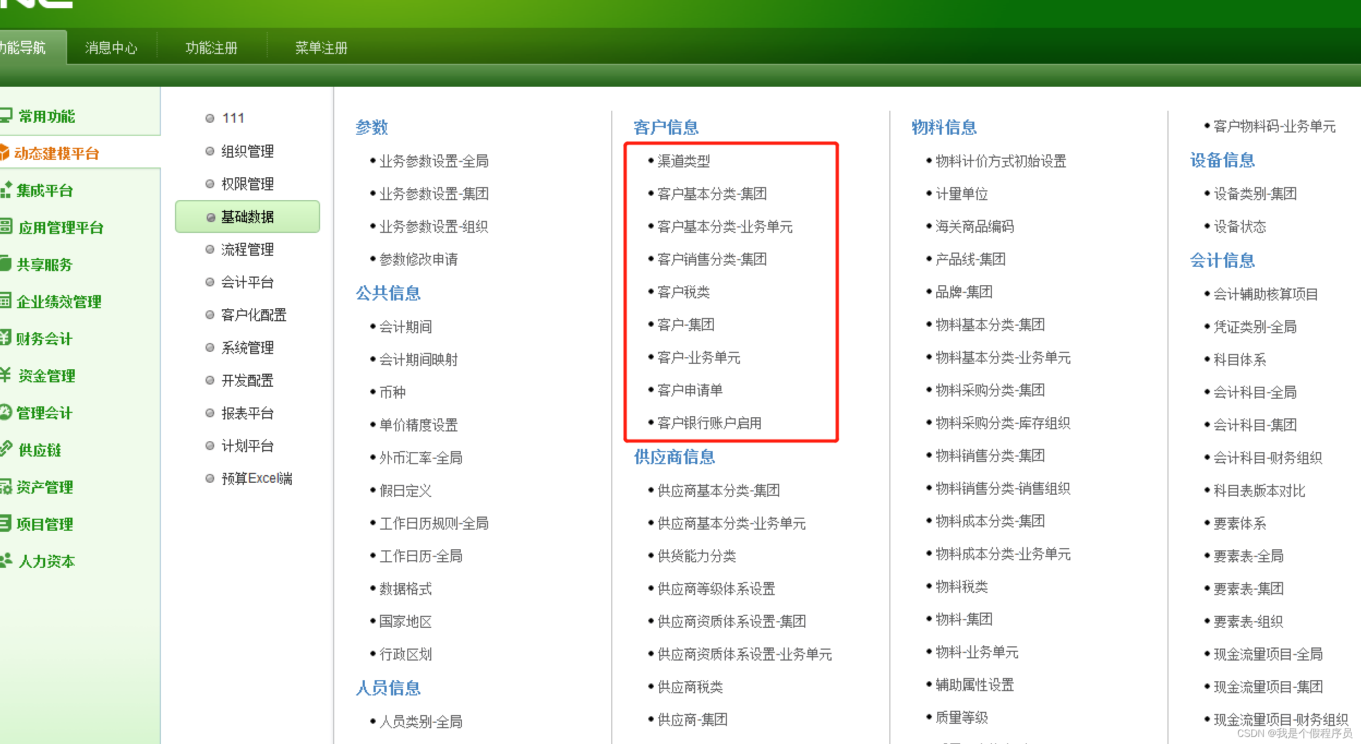Open 报表平台 submenu item

pos(248,413)
